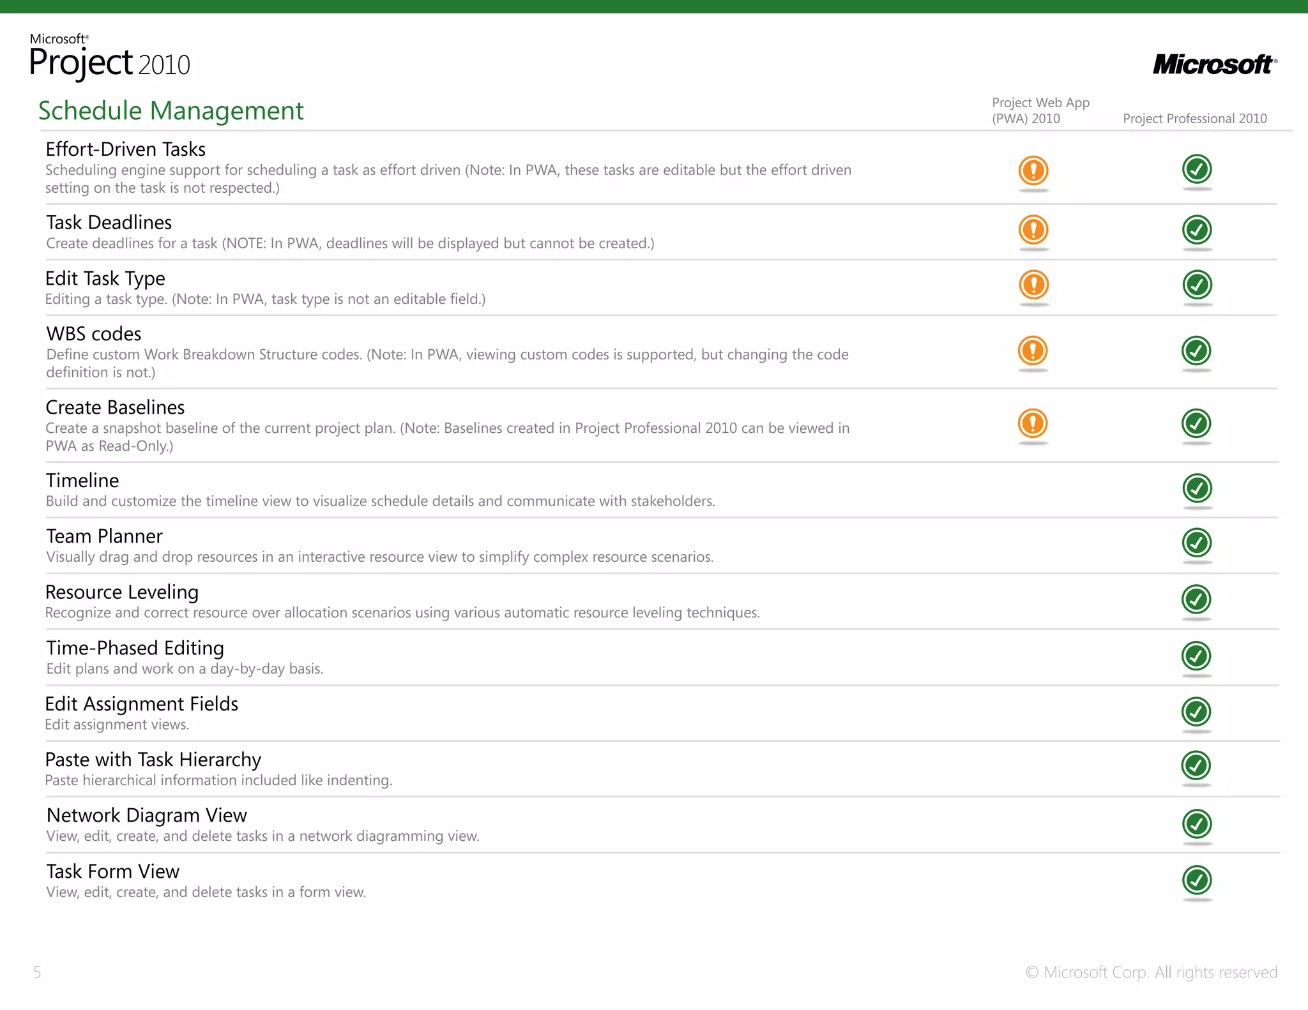1308x1010 pixels.
Task: Click the green checkmark for Edit Task Type
Action: click(1197, 285)
